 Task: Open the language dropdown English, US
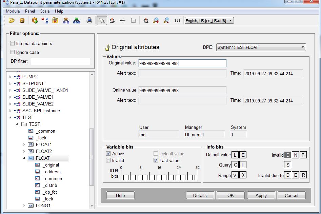pyautogui.click(x=209, y=21)
